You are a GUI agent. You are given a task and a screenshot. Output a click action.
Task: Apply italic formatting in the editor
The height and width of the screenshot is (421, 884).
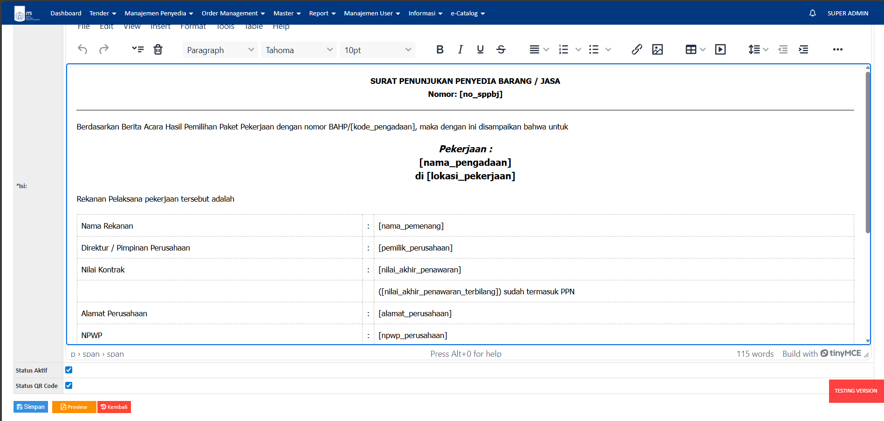(x=460, y=49)
